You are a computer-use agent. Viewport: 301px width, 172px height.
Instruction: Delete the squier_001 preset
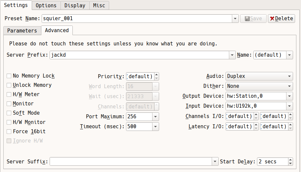(x=281, y=19)
